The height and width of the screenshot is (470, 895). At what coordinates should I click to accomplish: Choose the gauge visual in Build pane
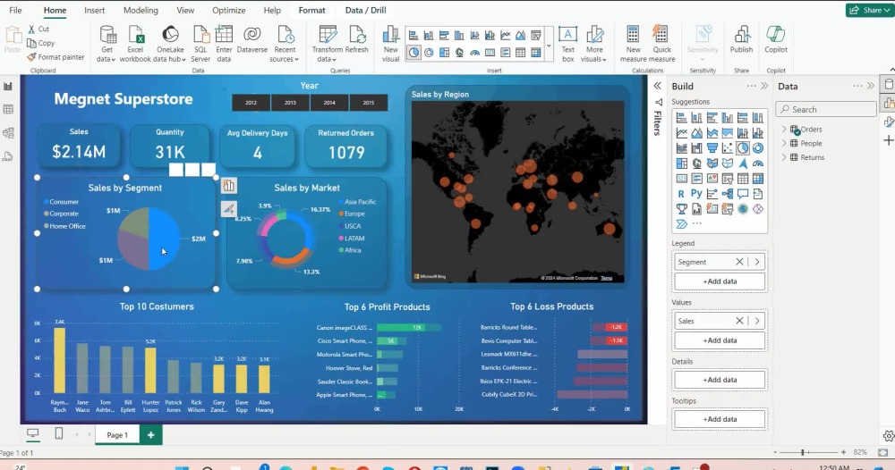[758, 164]
